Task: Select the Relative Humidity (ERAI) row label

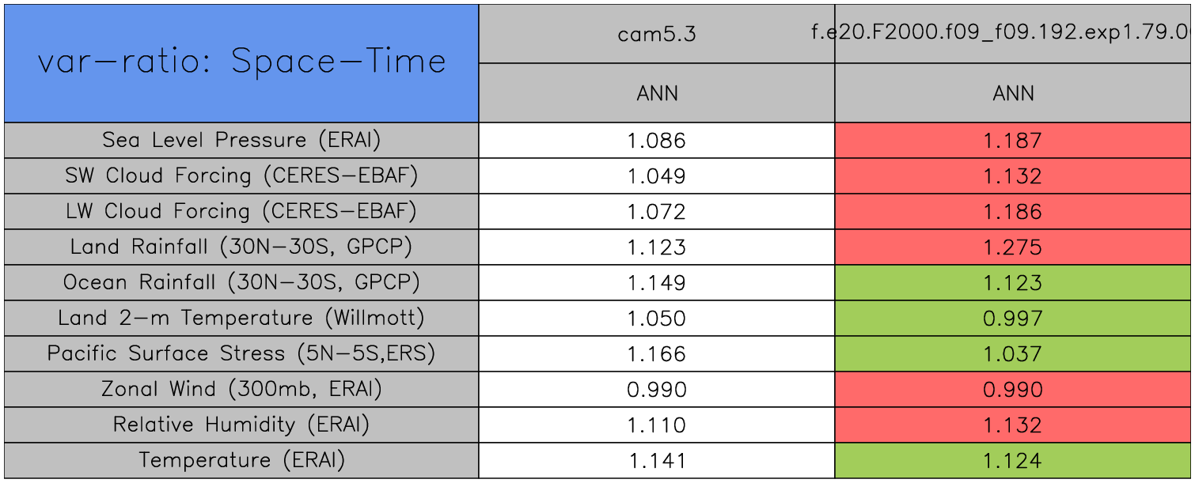Action: pyautogui.click(x=241, y=425)
